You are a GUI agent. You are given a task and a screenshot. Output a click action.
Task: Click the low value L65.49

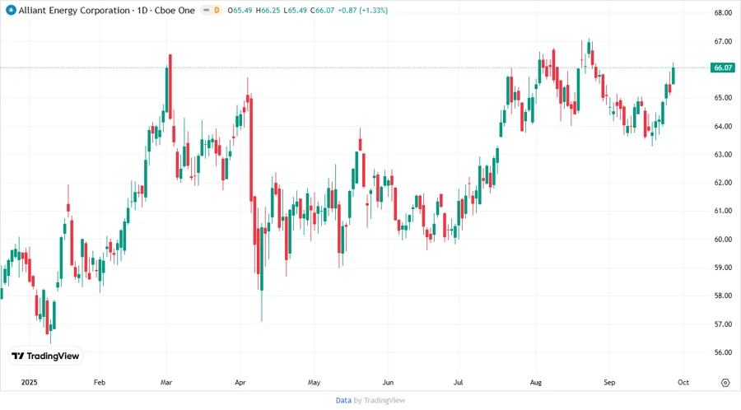click(295, 11)
